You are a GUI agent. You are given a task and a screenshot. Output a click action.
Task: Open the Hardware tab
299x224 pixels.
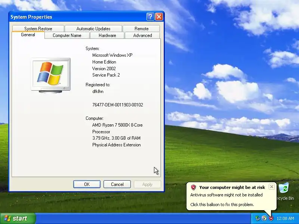(107, 35)
